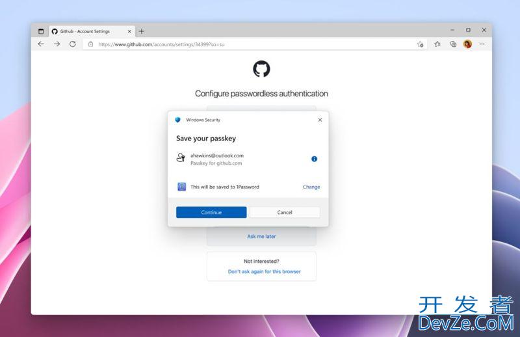Screen dimensions: 520x337
Task: Click Passkey for github.com text
Action: (x=216, y=163)
